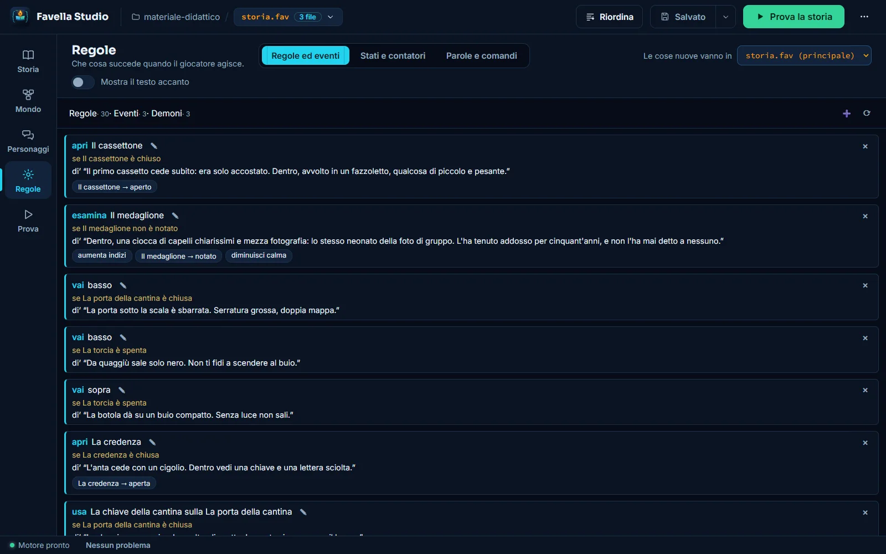Screen dimensions: 886x554
Task: Click 'Motore pronto' status indicator
Action: (39, 545)
